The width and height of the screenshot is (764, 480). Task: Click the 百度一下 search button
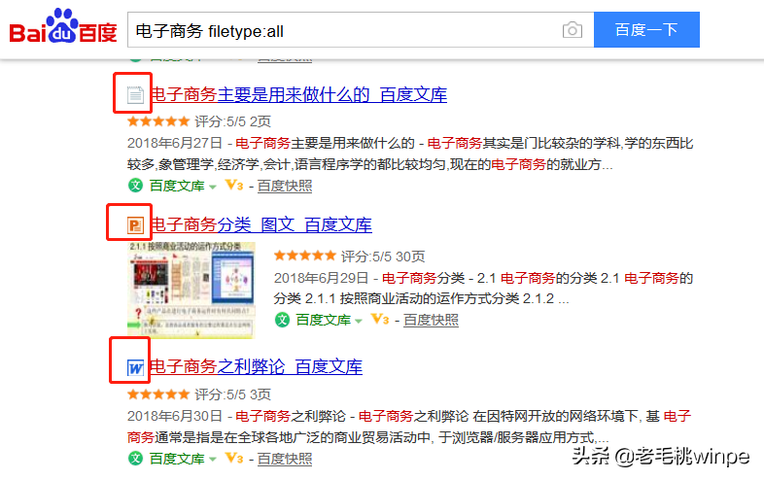click(x=646, y=30)
